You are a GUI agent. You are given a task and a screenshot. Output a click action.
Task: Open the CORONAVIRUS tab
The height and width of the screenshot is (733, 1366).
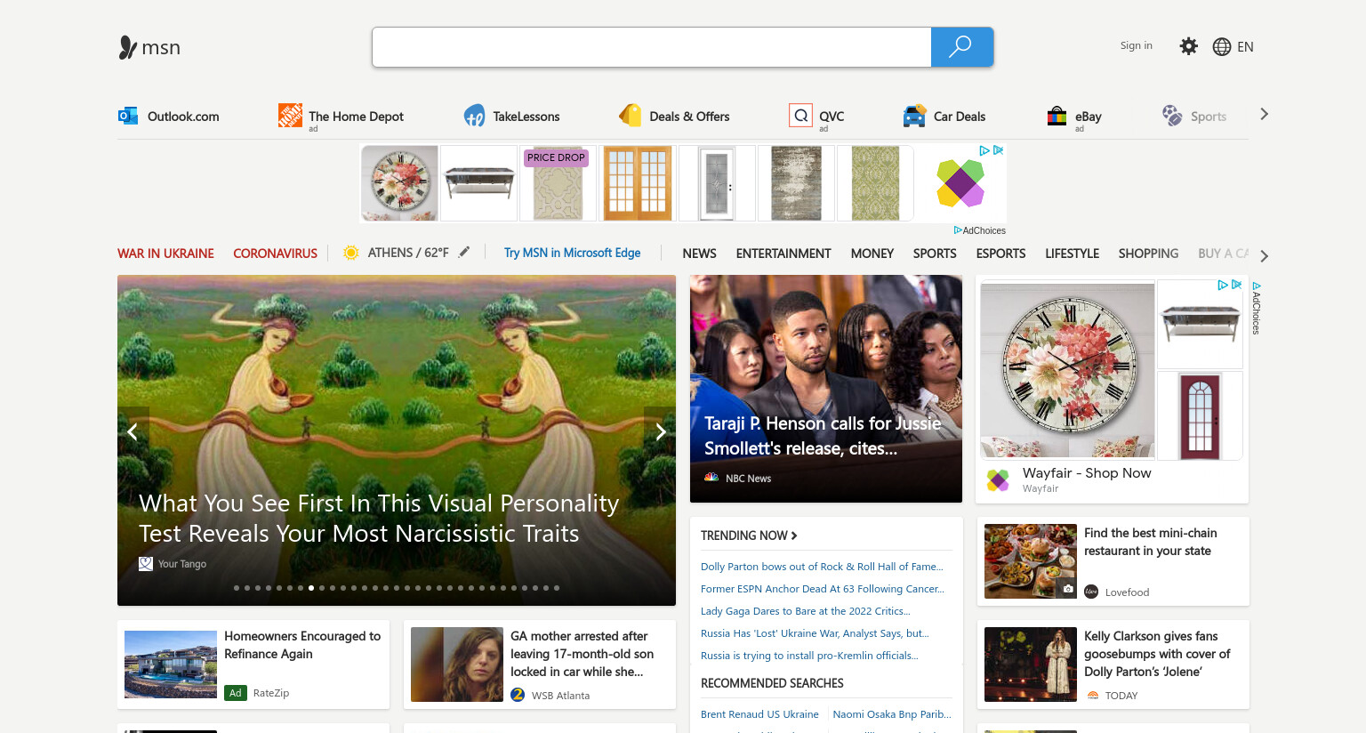275,254
